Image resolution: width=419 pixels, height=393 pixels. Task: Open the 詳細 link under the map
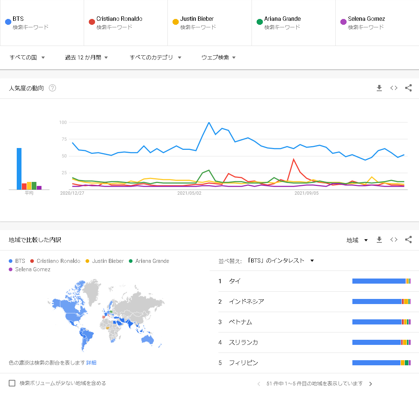[x=91, y=362]
